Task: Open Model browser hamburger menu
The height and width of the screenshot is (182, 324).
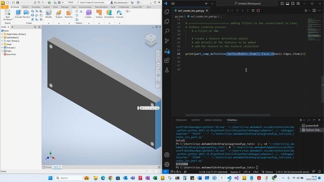Action: coord(39,27)
